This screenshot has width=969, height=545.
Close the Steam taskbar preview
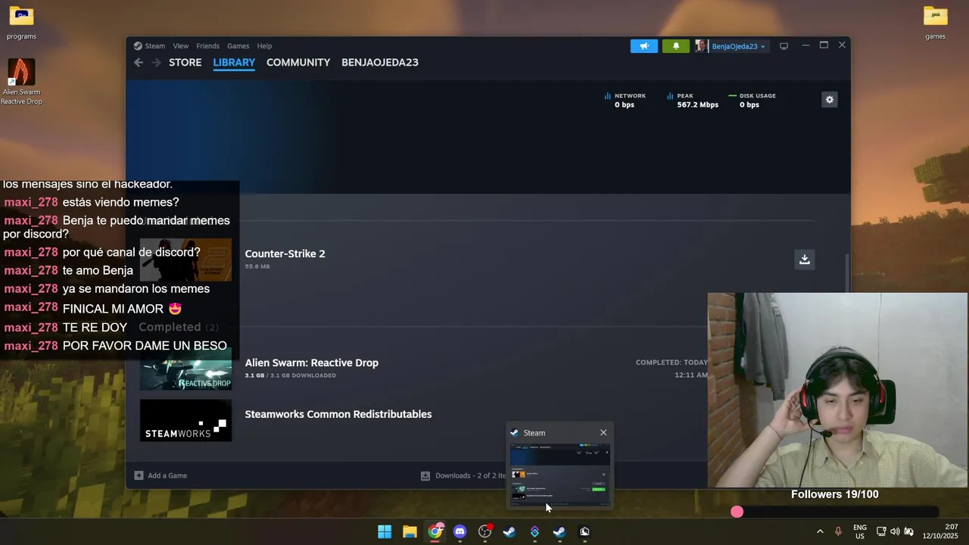pyautogui.click(x=603, y=433)
